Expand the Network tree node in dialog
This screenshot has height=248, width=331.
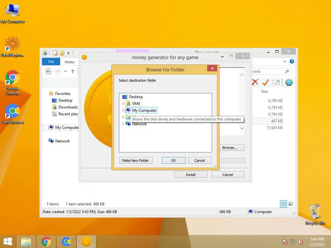click(x=123, y=124)
